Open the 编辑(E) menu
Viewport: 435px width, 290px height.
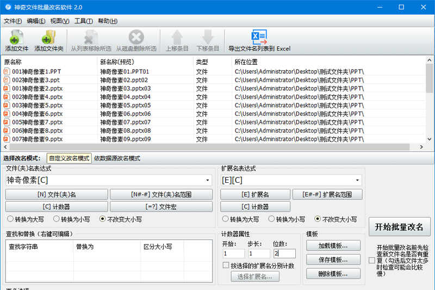pos(36,21)
